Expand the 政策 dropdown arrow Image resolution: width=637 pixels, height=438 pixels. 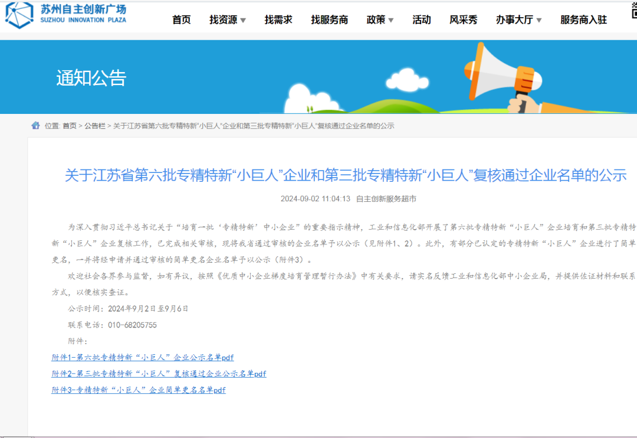coord(391,20)
